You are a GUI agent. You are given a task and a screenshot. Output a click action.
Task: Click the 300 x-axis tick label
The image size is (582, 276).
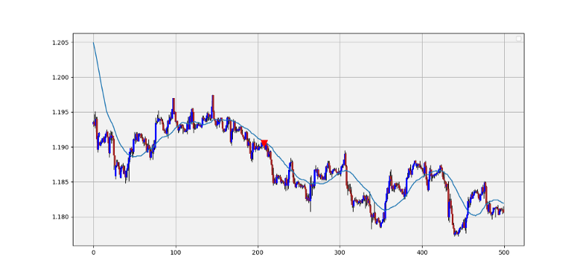[x=340, y=253]
